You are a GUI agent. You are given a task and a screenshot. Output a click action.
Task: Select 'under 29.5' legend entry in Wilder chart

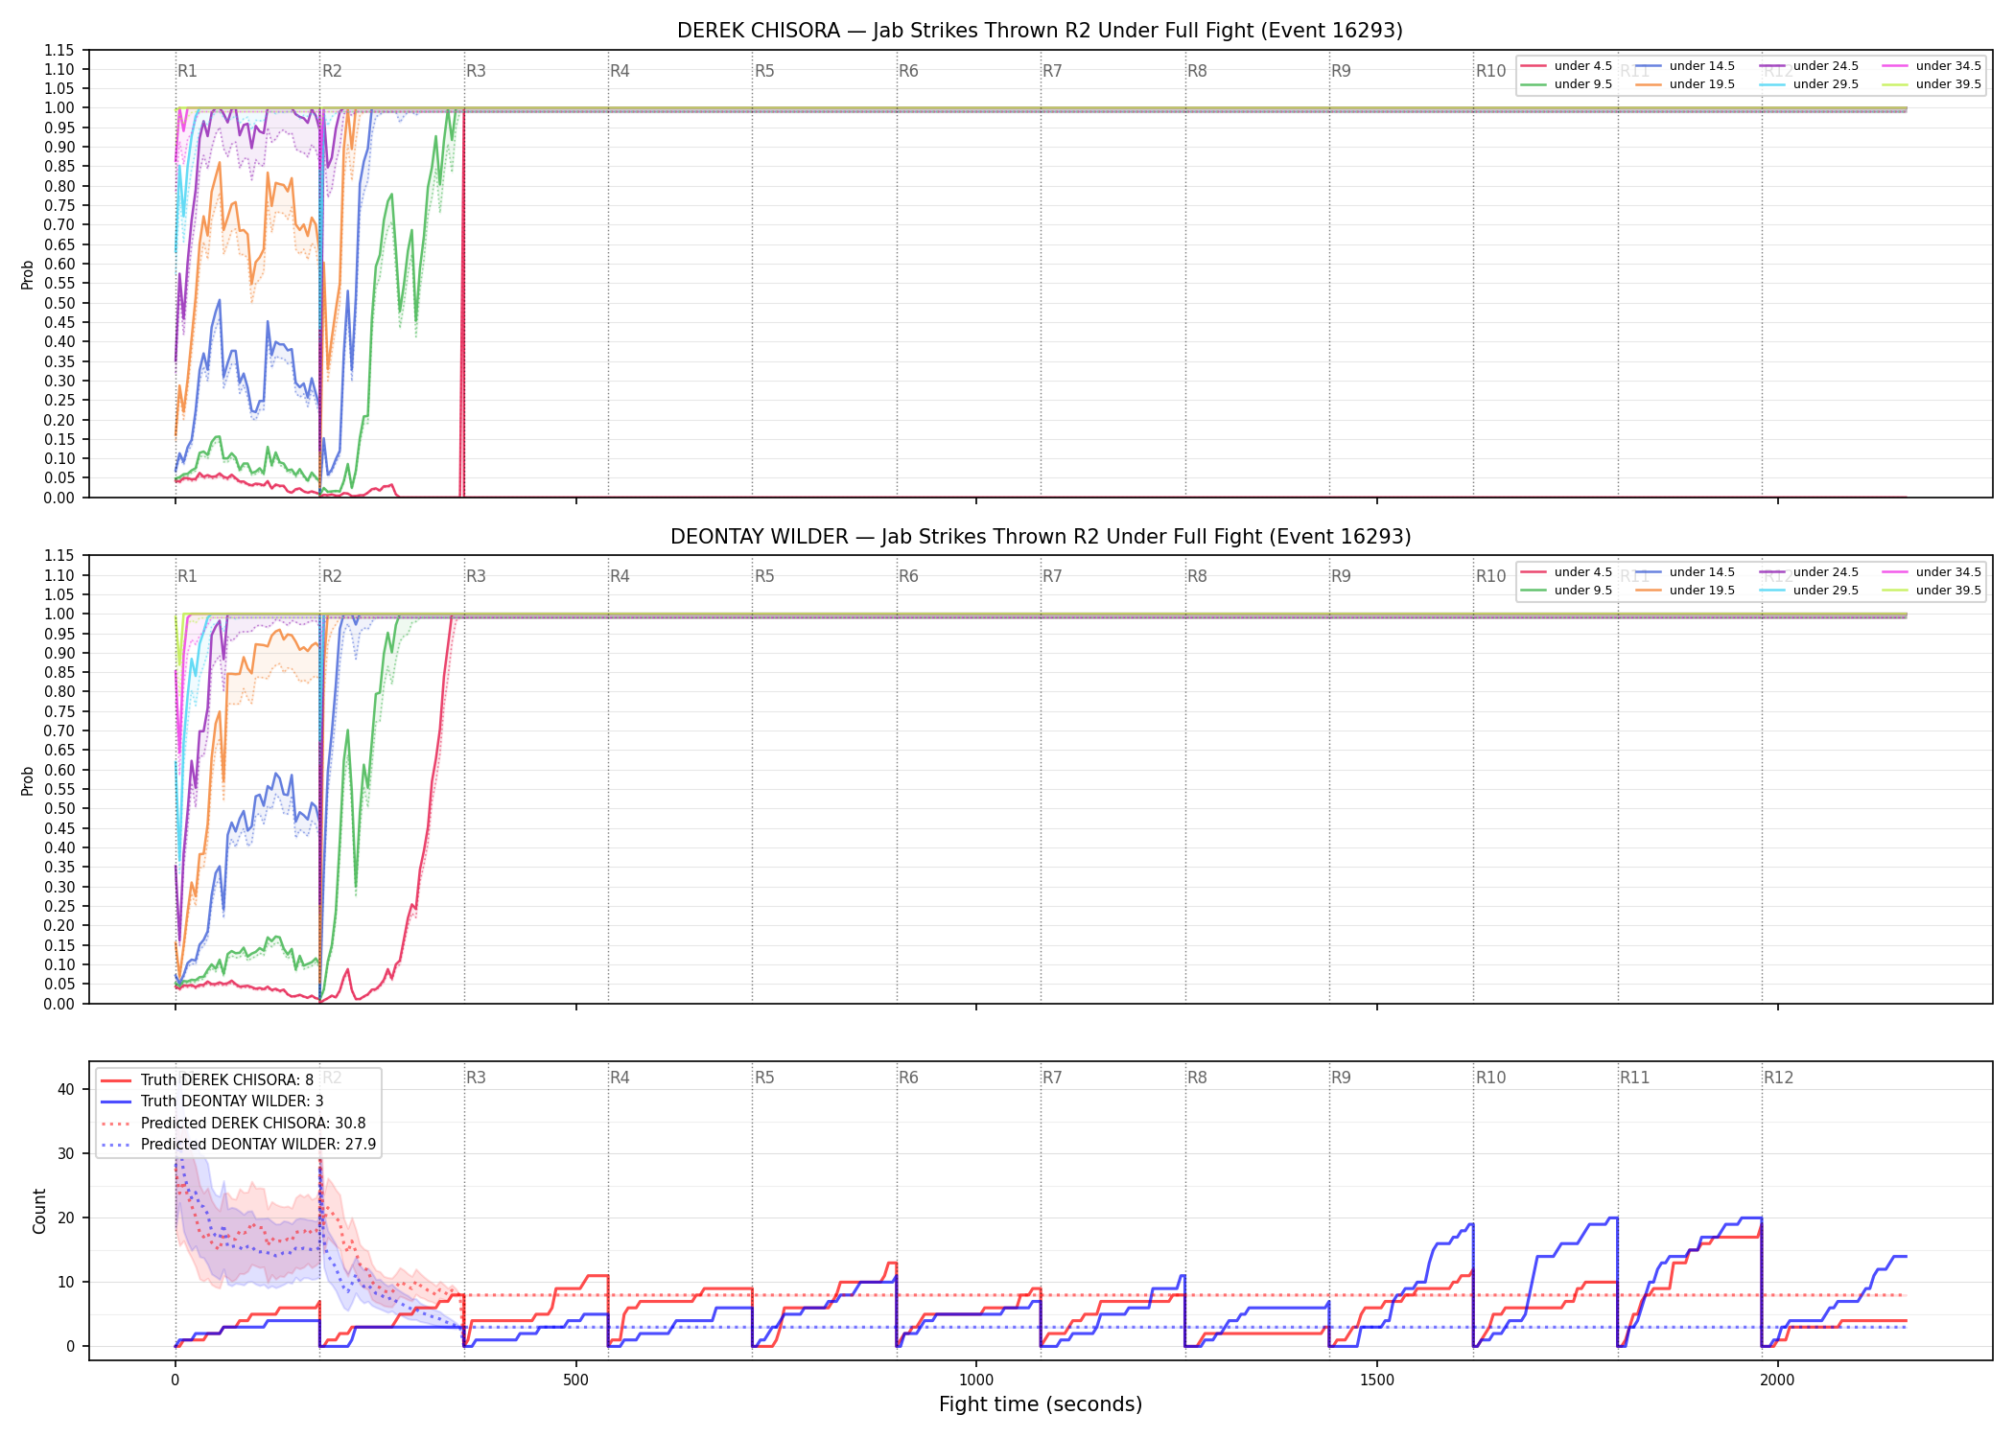tap(1810, 591)
